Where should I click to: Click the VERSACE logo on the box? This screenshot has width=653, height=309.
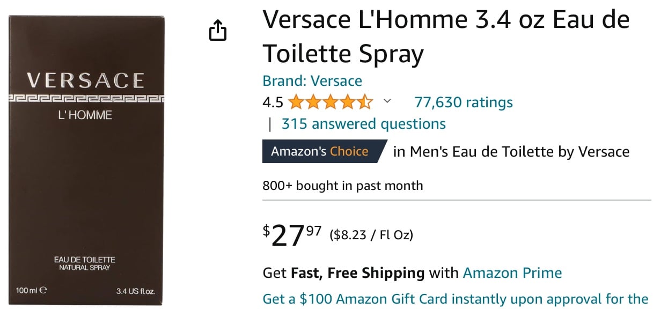point(85,80)
